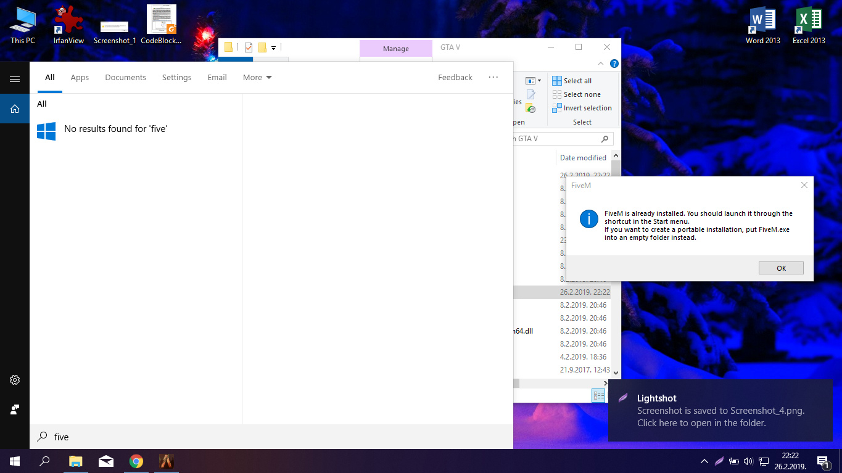Image resolution: width=842 pixels, height=473 pixels.
Task: Show hidden system tray icons
Action: click(x=704, y=461)
